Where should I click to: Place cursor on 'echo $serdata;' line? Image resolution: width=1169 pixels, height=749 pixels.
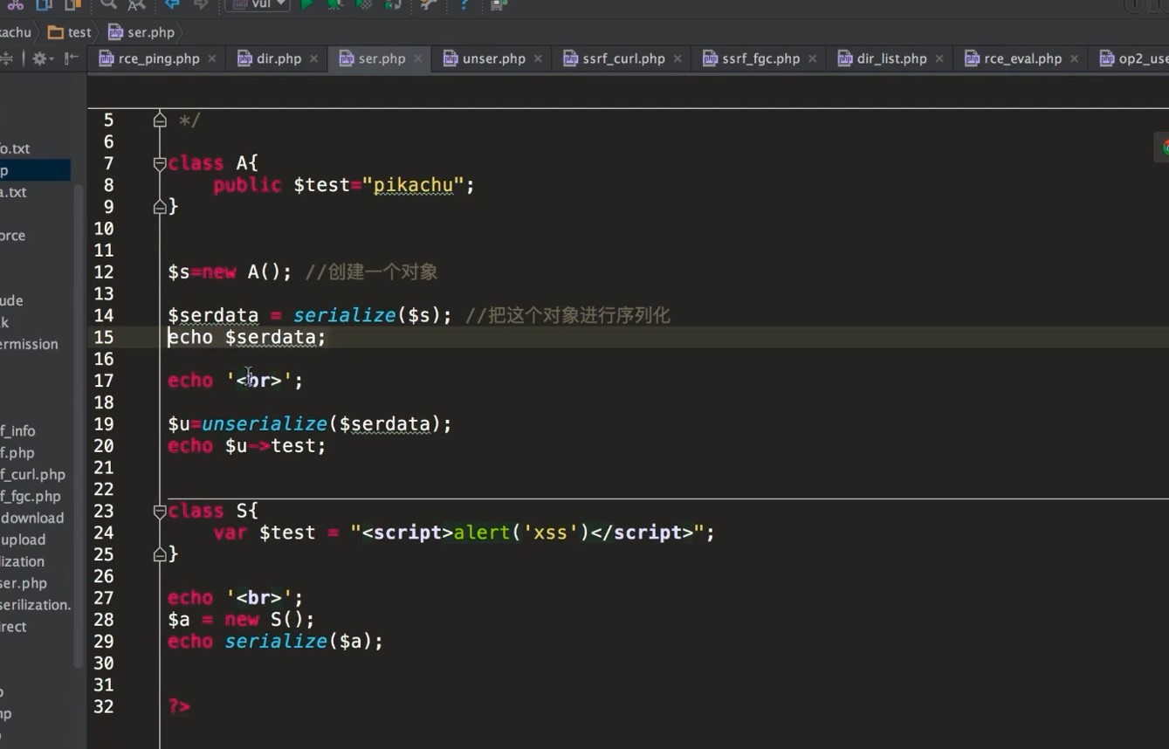(x=247, y=337)
